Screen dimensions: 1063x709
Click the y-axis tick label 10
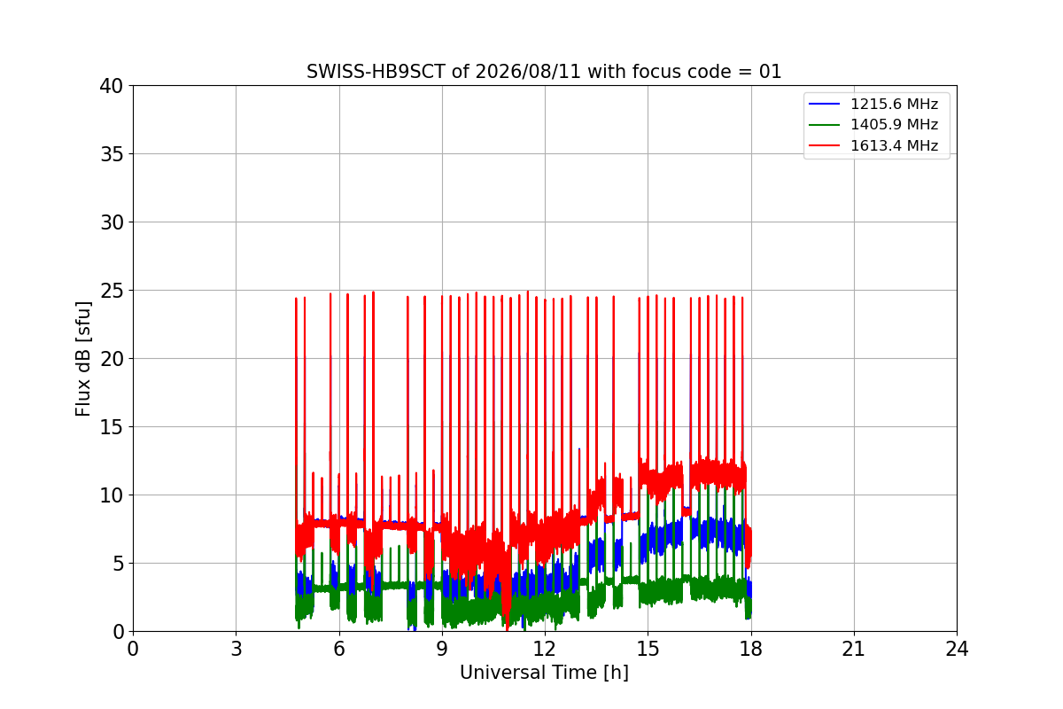[x=112, y=495]
